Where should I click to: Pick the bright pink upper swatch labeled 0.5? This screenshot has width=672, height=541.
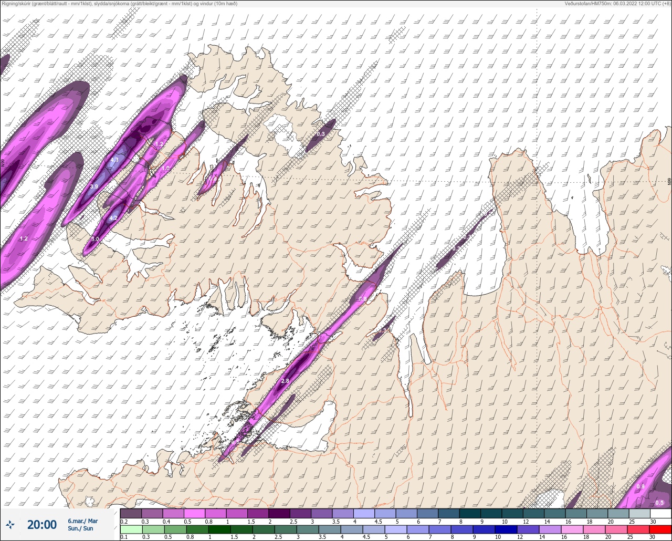(194, 513)
